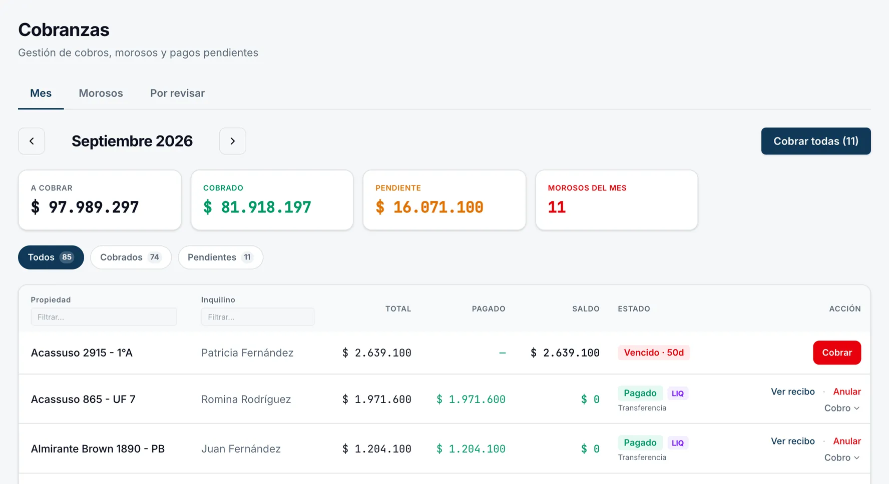Go to previous month with left chevron
Viewport: 889px width, 484px height.
point(32,141)
